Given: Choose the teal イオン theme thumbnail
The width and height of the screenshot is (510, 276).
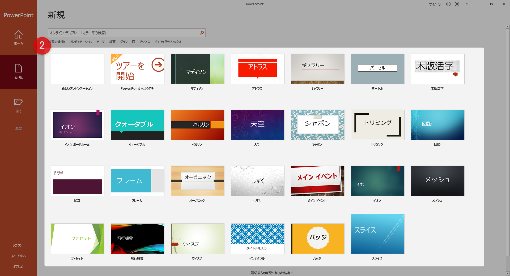Looking at the screenshot, I should point(378,181).
